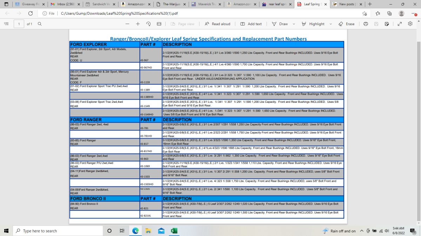
Task: Click the Save as icon
Action: click(387, 24)
